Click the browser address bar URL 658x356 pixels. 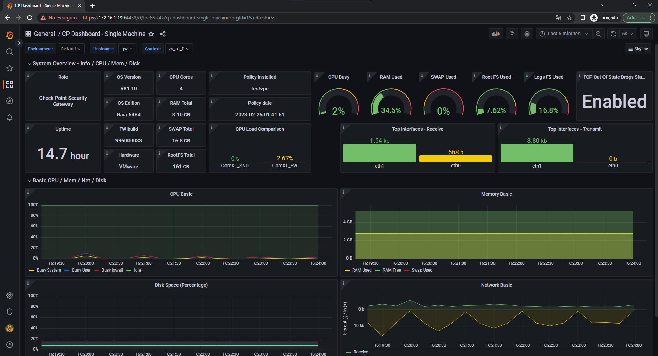click(x=179, y=18)
